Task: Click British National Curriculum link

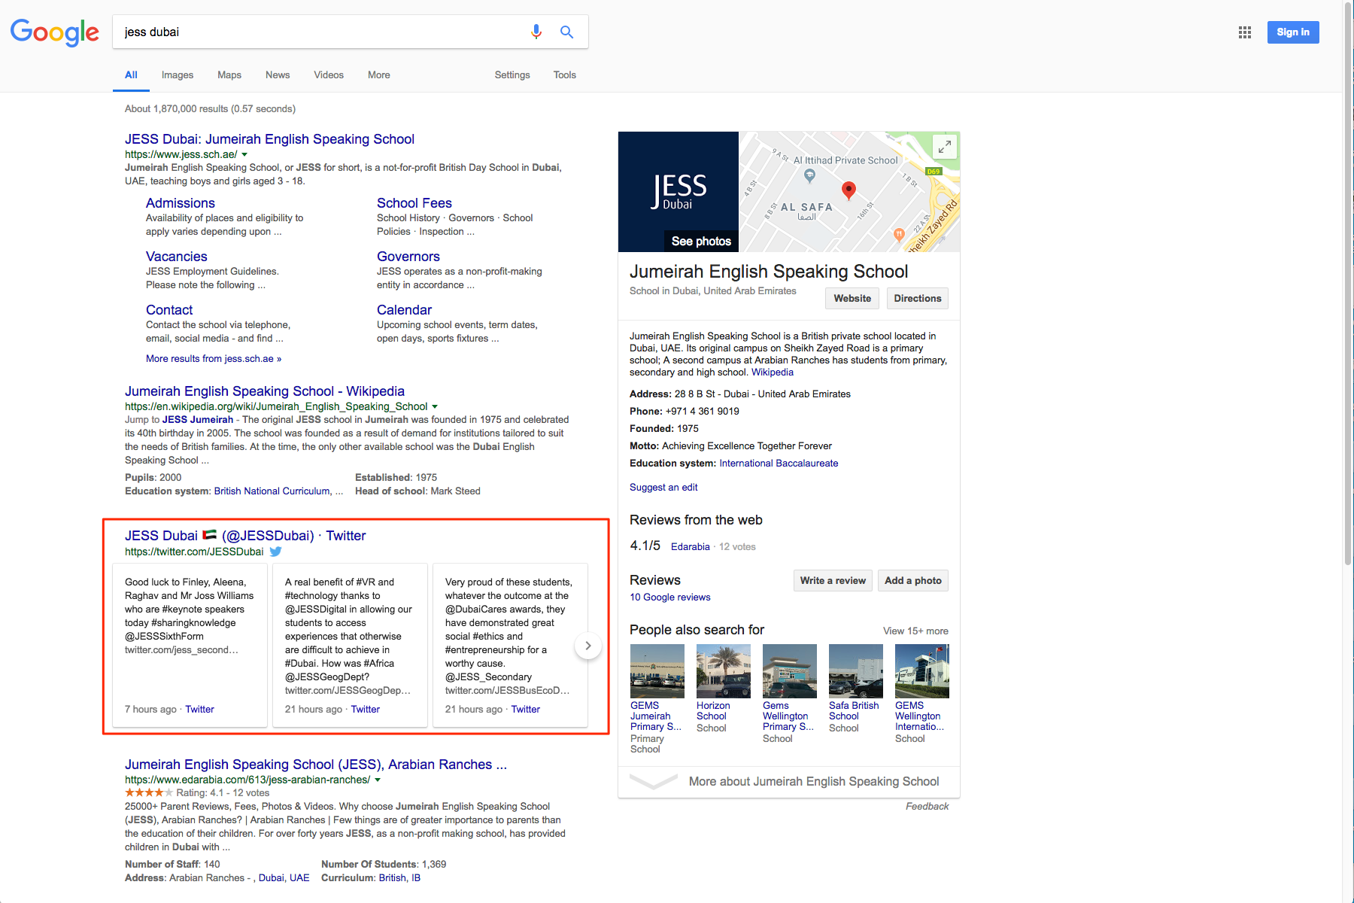Action: [x=272, y=491]
